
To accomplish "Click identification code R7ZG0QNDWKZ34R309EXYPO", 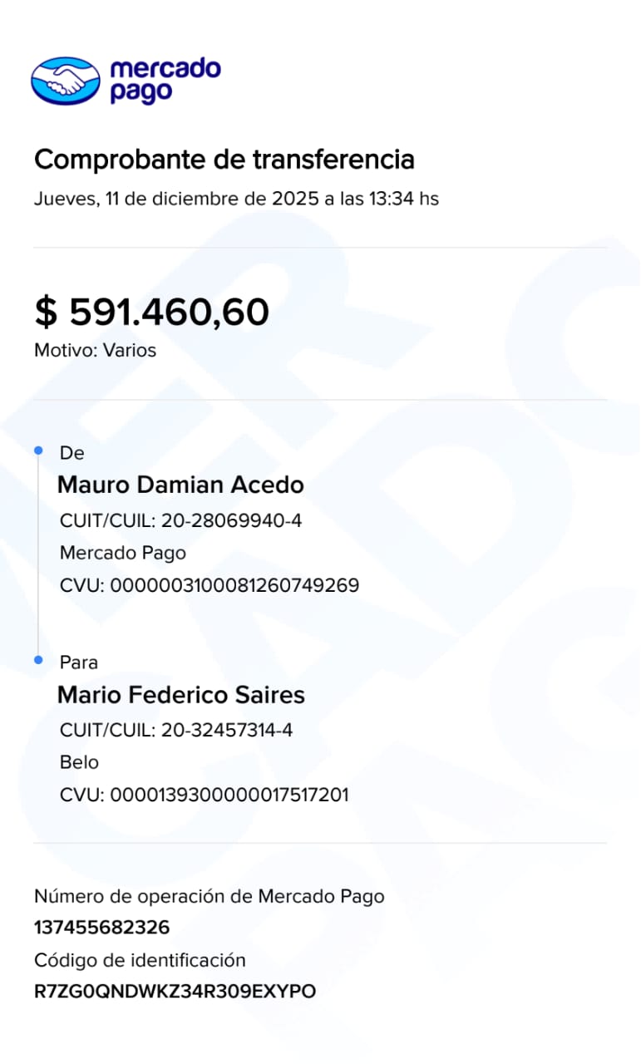I will coord(175,992).
